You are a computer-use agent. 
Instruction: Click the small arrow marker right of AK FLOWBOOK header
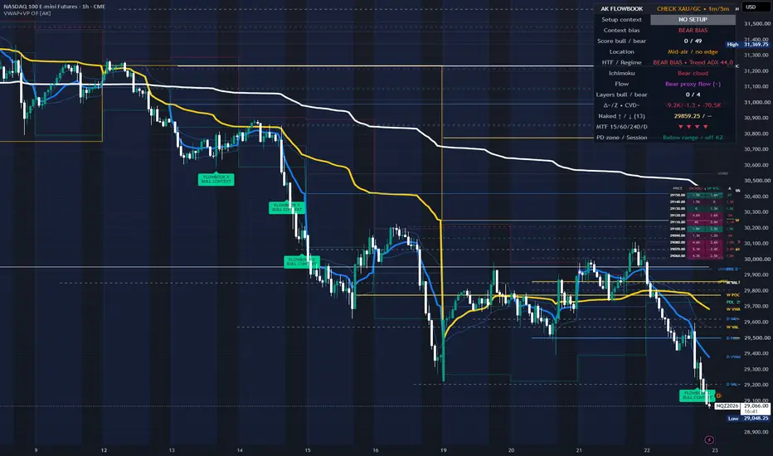737,9
